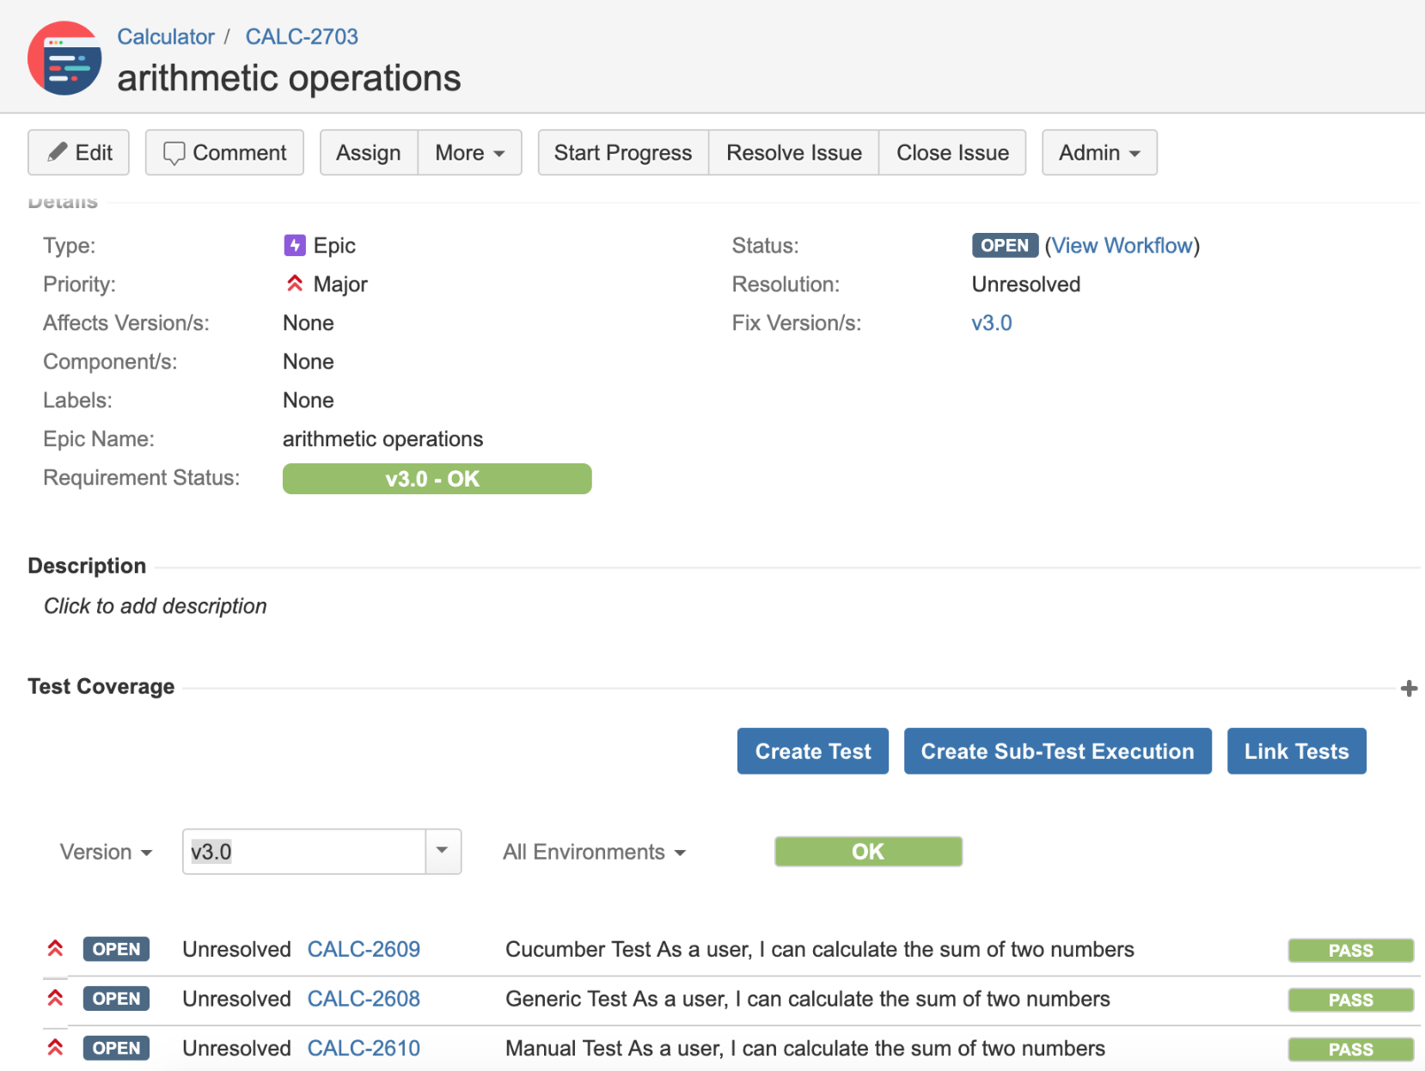Click the Generic Test summary text
This screenshot has height=1071, width=1425.
click(808, 999)
